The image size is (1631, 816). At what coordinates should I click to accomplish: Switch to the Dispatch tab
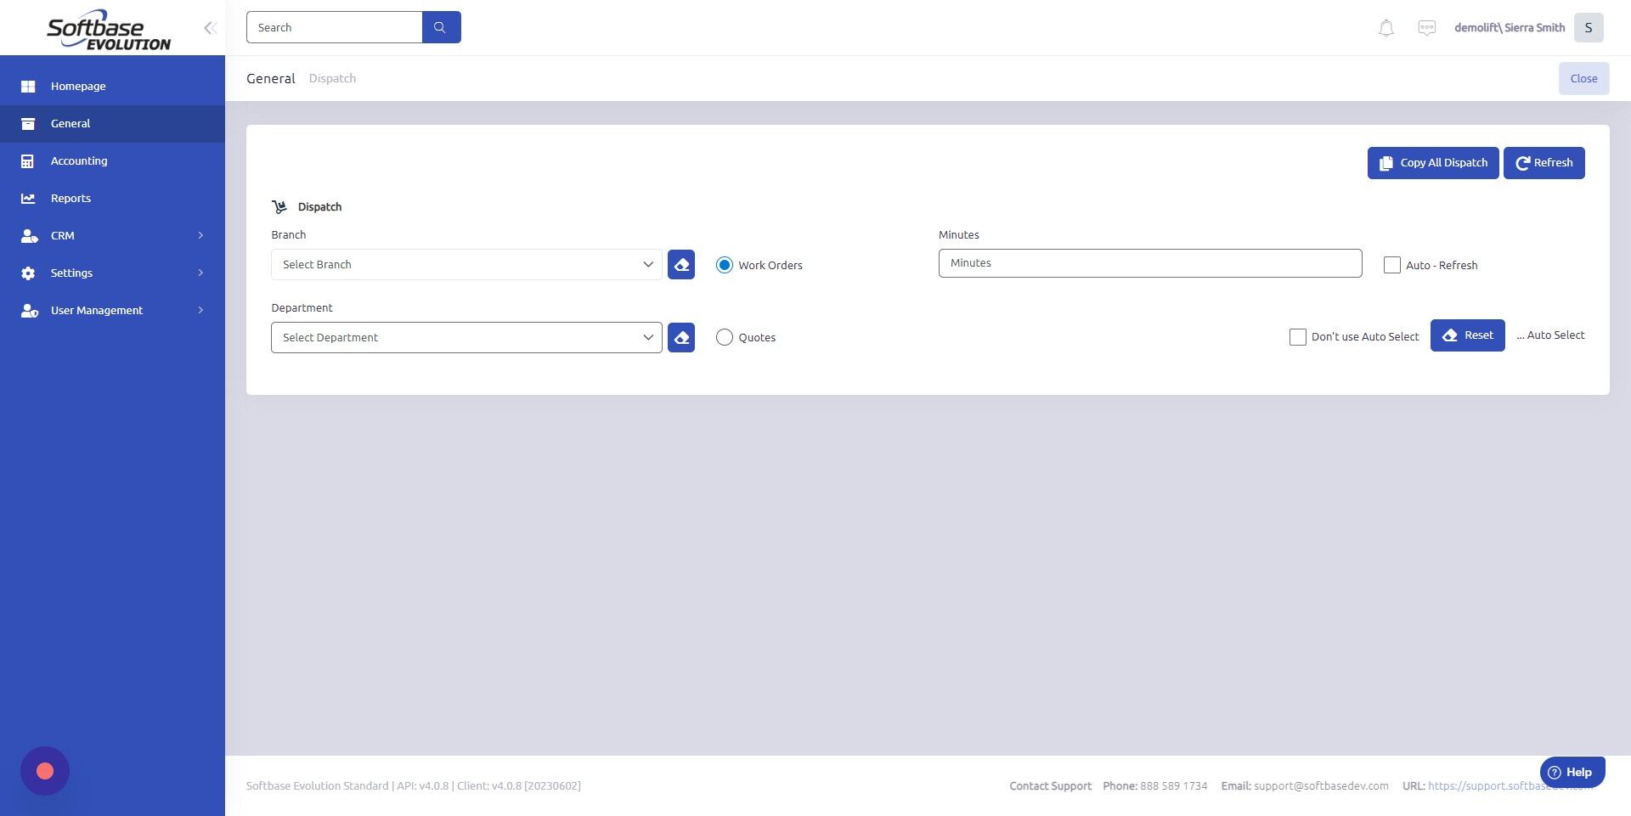tap(332, 78)
